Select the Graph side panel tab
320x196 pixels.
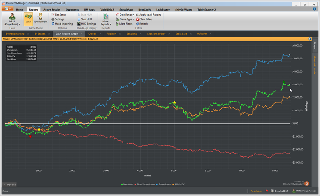click(x=315, y=45)
